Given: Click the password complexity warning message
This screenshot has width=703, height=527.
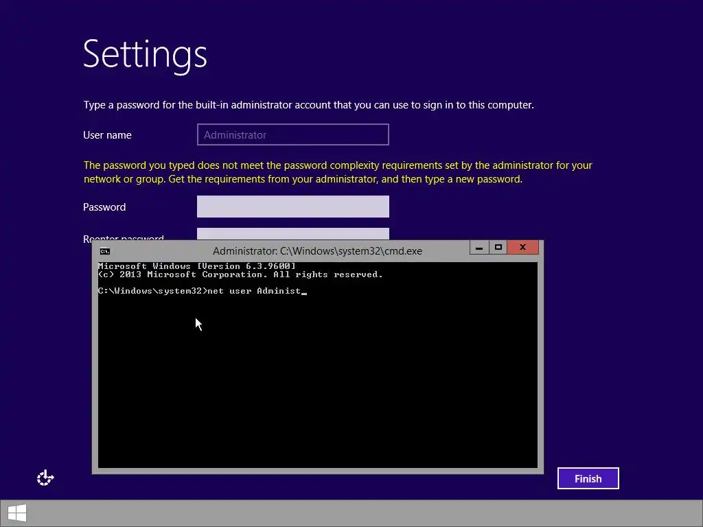Looking at the screenshot, I should [x=338, y=172].
